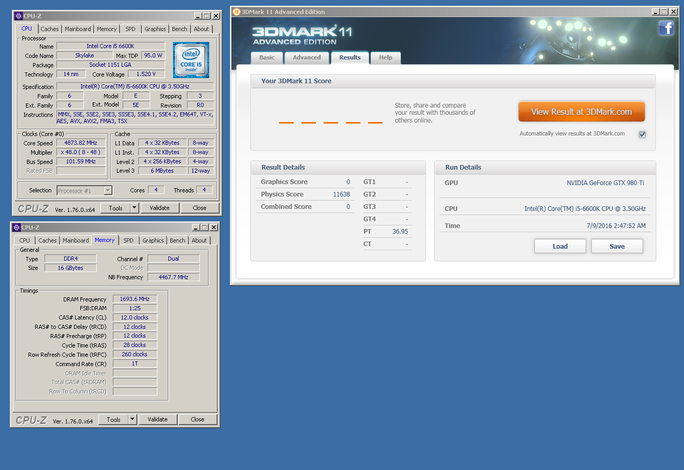Open the Caches tab in the lower CPU-Z window
This screenshot has width=684, height=470.
pyautogui.click(x=48, y=240)
